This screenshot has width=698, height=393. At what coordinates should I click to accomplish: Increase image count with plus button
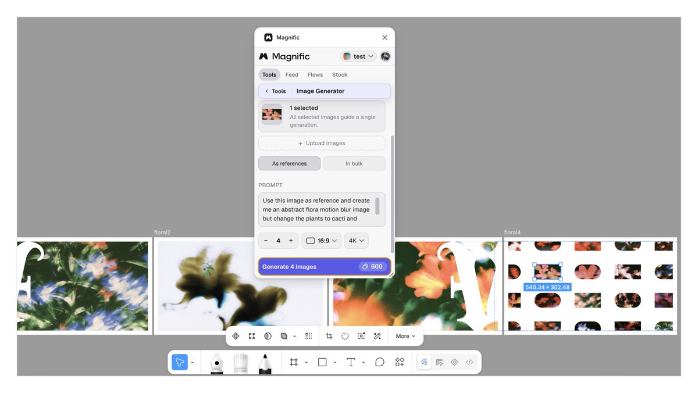coord(291,241)
